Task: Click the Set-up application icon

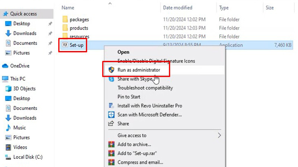Action: (x=65, y=45)
